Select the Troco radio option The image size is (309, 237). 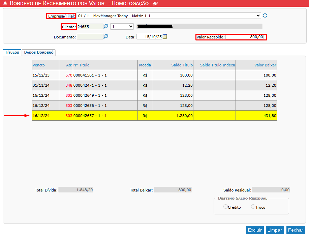253,207
